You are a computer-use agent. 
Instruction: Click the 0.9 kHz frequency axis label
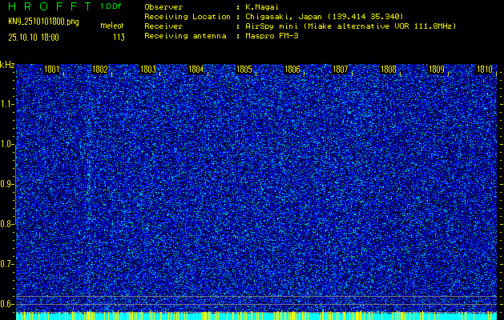[x=7, y=184]
